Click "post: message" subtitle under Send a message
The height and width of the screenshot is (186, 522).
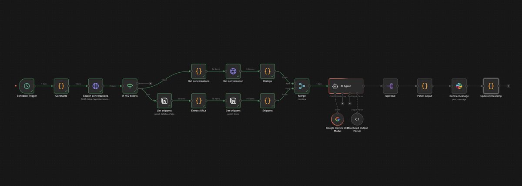tap(458, 99)
